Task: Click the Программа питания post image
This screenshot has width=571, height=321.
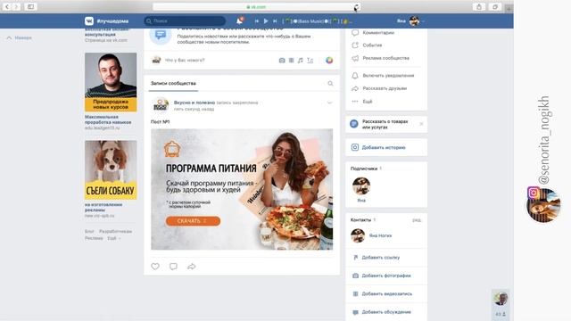Action: 242,189
